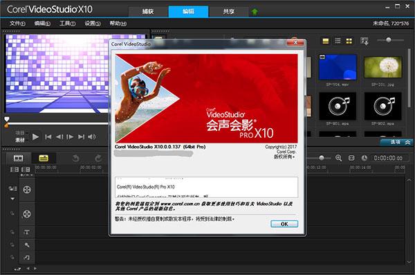Image resolution: width=415 pixels, height=275 pixels.
Task: Click the library panel vertical scrollbar
Action: [x=409, y=78]
